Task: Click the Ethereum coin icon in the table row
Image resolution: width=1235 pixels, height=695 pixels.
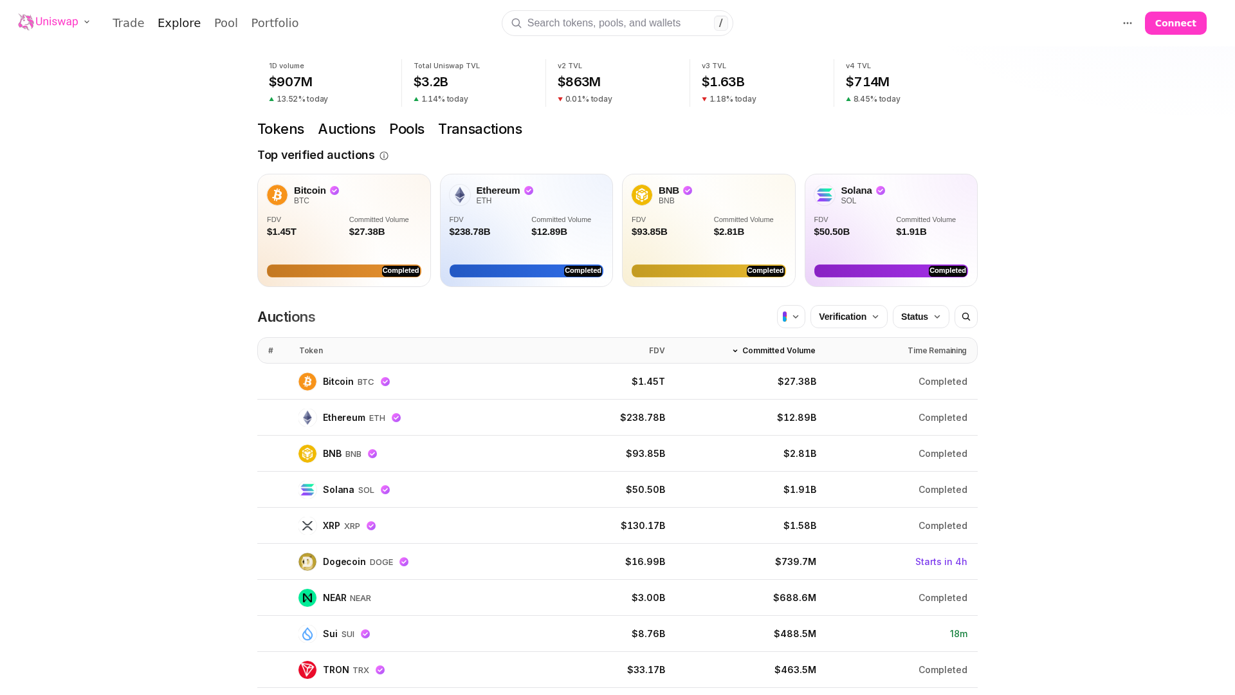Action: [307, 418]
